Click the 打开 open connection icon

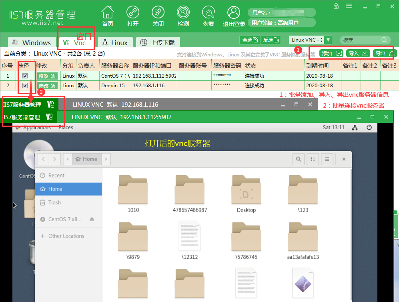(133, 16)
